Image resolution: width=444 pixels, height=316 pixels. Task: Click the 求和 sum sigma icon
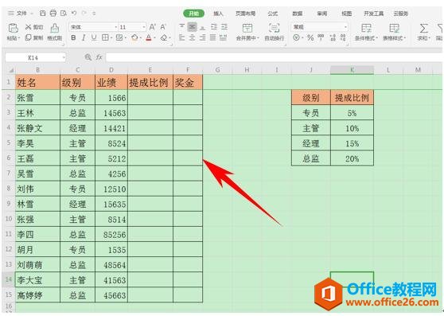(x=424, y=29)
